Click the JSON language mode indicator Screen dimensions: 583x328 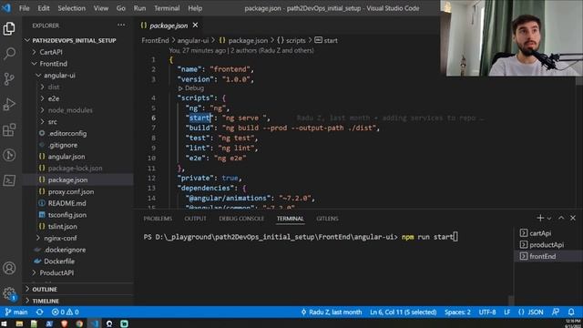(531, 312)
